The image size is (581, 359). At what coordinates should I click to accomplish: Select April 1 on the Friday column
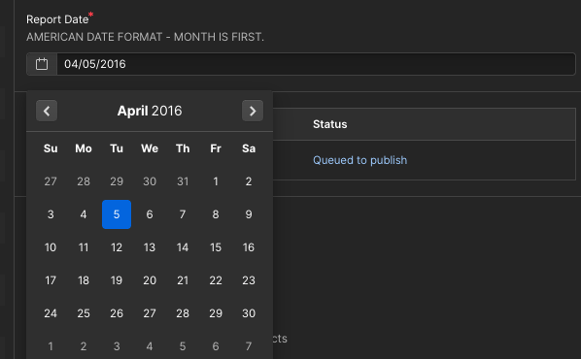(x=216, y=181)
